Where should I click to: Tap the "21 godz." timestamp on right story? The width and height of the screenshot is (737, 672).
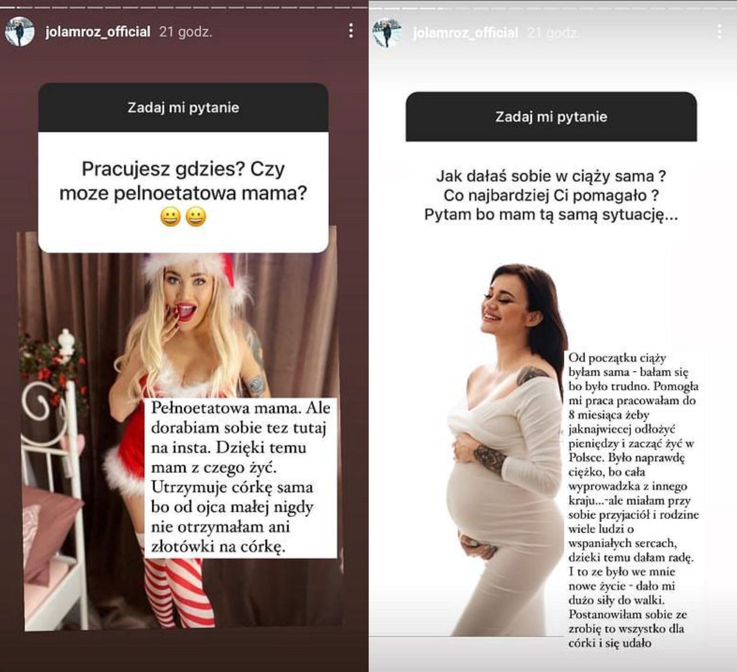click(x=553, y=33)
